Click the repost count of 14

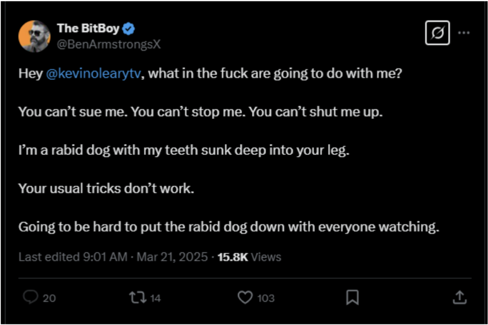point(155,298)
